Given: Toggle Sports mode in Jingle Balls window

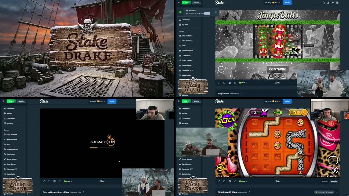Looking at the screenshot, I should click(196, 2).
